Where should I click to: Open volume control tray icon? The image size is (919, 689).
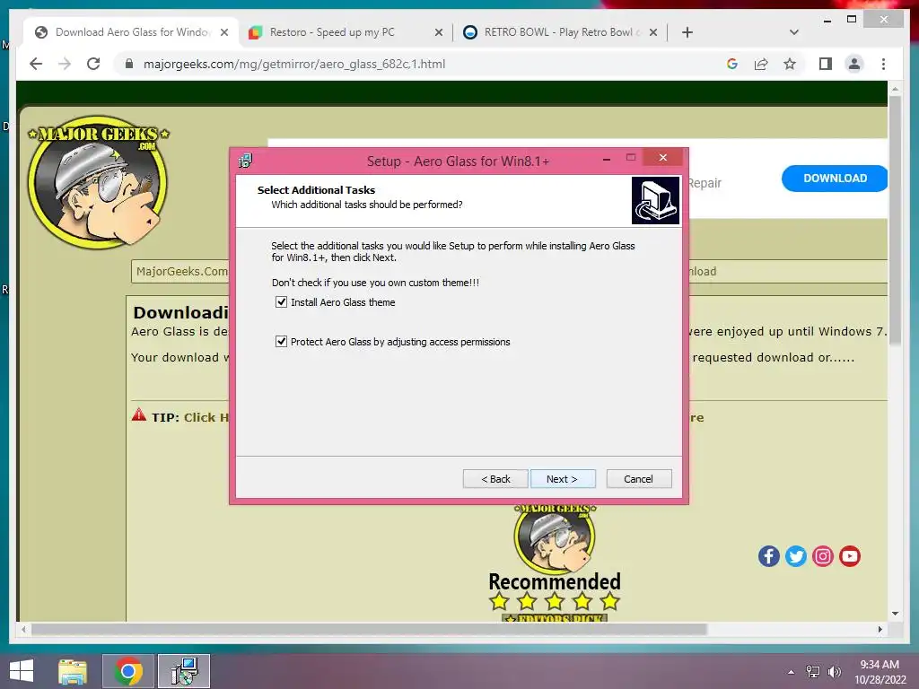click(x=834, y=672)
